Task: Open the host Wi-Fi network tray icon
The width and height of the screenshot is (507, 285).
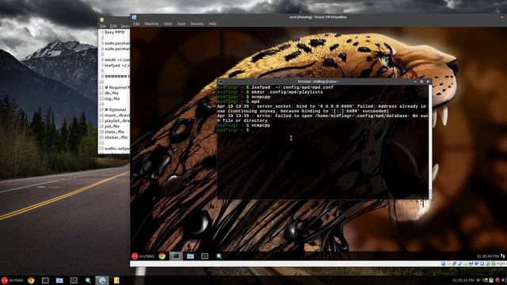Action: (478, 280)
